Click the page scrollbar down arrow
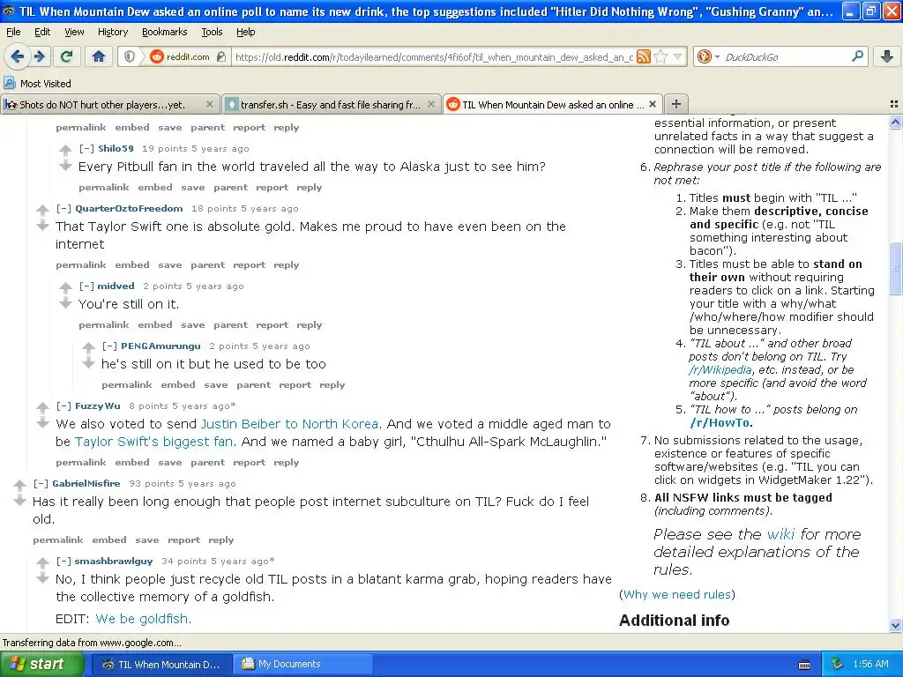 (x=895, y=625)
